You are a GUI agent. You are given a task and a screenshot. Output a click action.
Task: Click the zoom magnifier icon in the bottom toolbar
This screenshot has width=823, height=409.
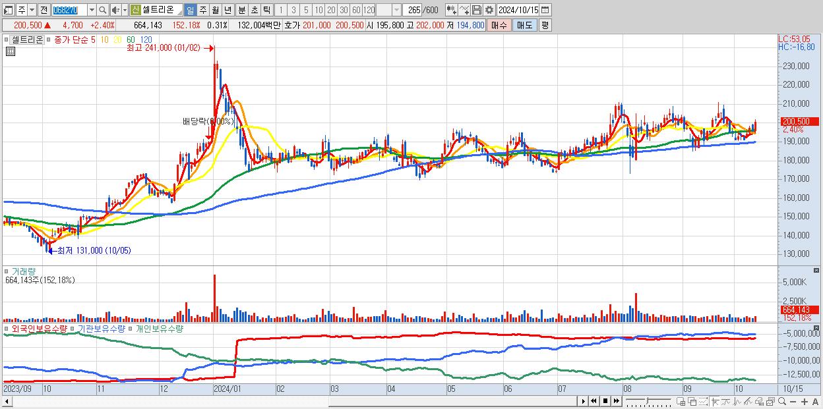(782, 401)
